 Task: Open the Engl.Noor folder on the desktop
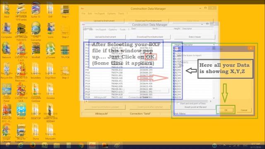[x=51, y=71]
